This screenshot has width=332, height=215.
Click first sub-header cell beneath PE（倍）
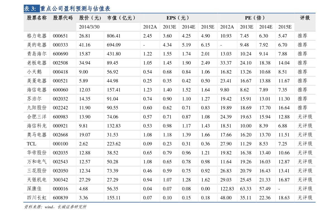point(227,27)
